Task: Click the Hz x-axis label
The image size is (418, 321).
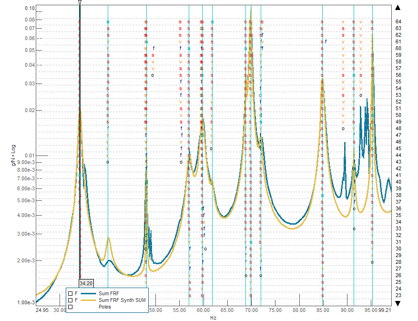Action: (213, 317)
